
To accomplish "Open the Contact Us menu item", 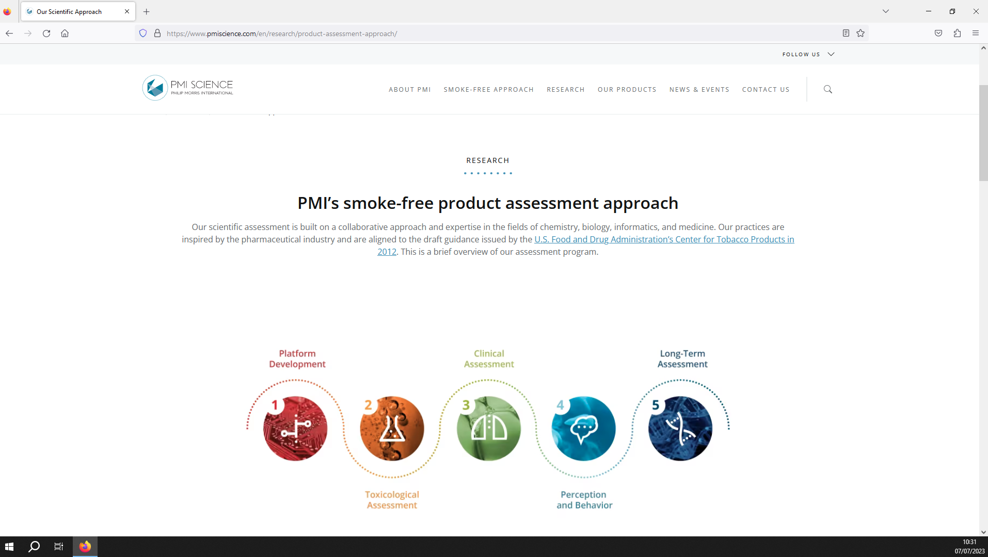I will pos(766,90).
